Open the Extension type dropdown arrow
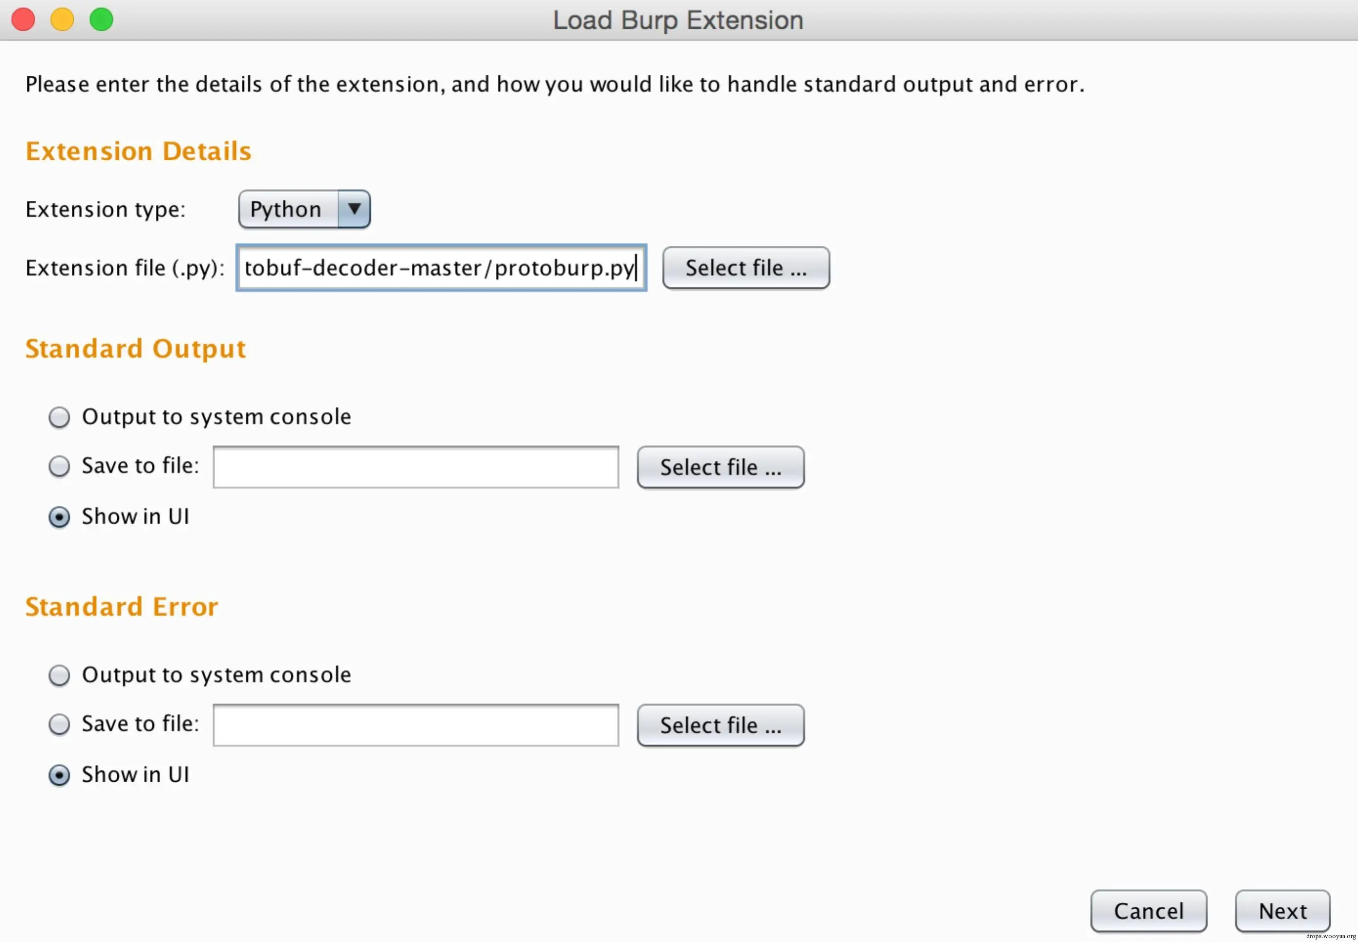This screenshot has width=1358, height=942. (x=354, y=209)
